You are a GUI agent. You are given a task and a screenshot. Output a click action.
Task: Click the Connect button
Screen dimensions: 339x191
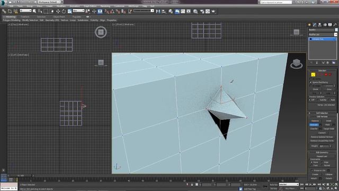pyautogui.click(x=322, y=133)
